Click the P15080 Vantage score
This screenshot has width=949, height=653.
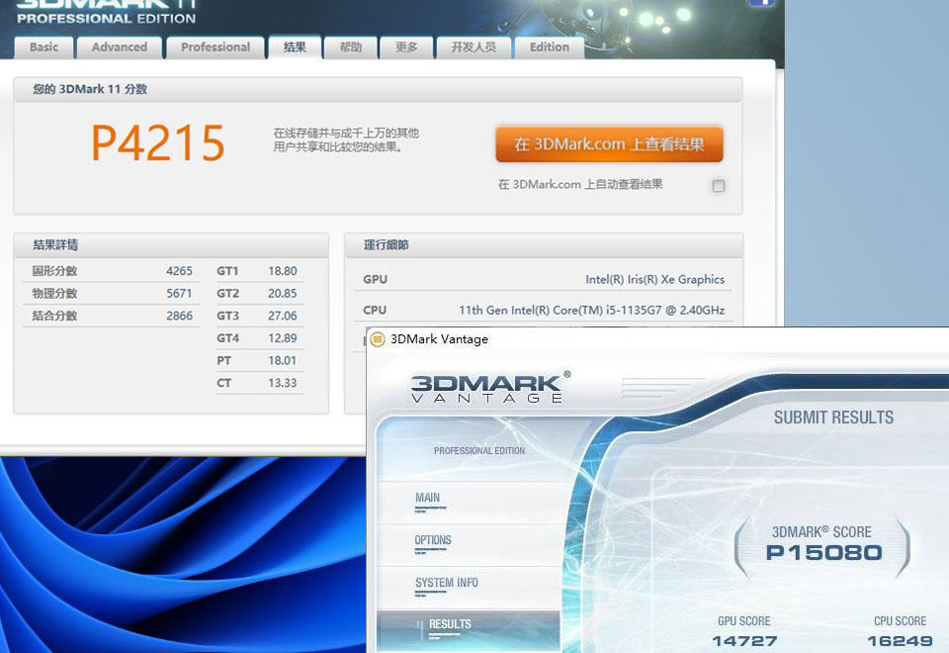pyautogui.click(x=823, y=552)
